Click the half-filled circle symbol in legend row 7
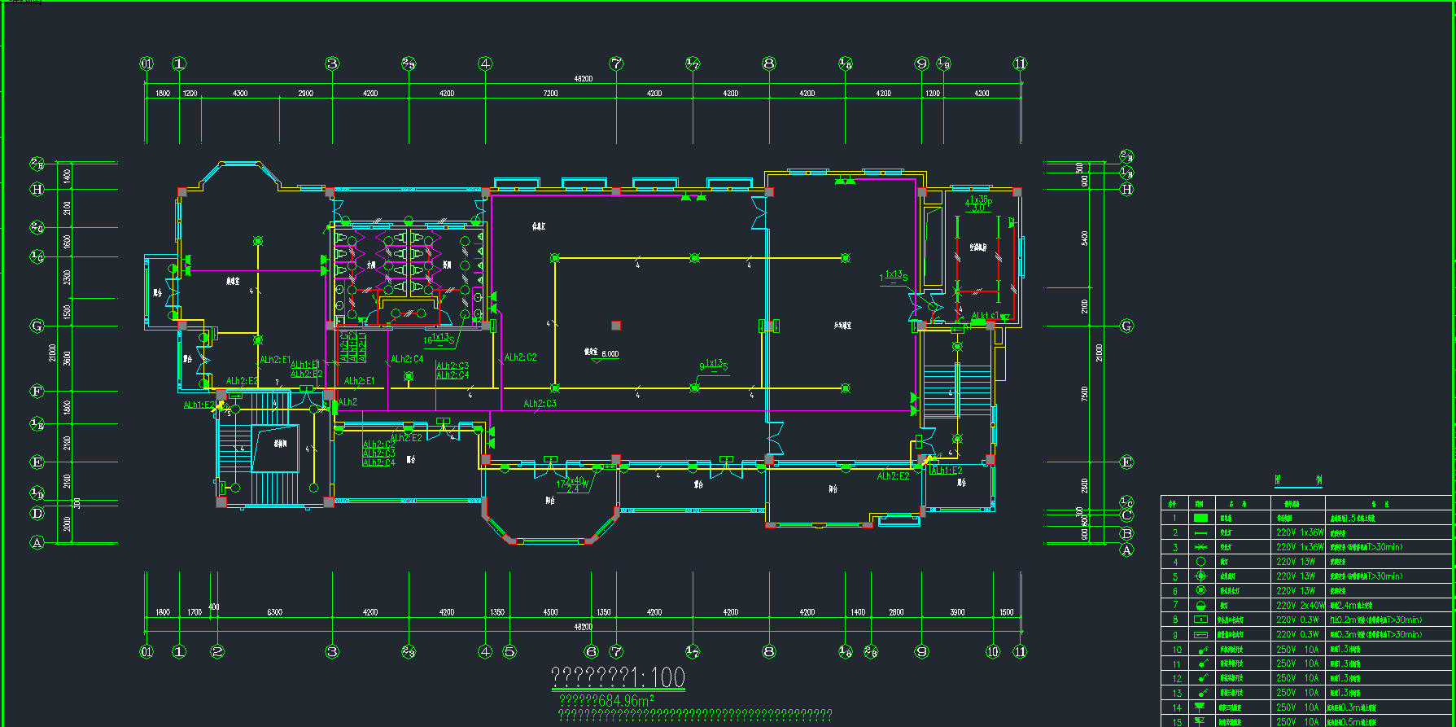This screenshot has width=1456, height=727. 1200,606
